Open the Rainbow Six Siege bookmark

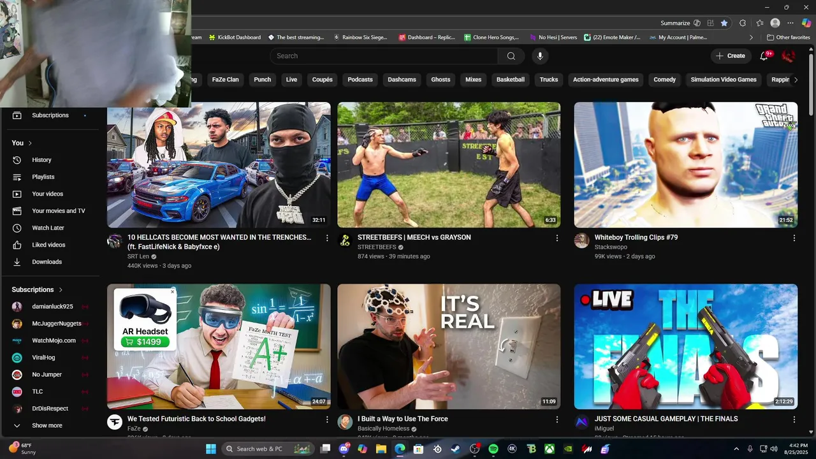click(x=360, y=38)
